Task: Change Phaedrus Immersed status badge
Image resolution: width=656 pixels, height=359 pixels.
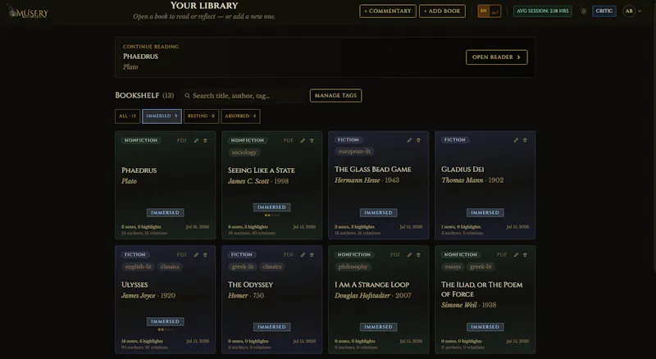Action: pos(166,212)
